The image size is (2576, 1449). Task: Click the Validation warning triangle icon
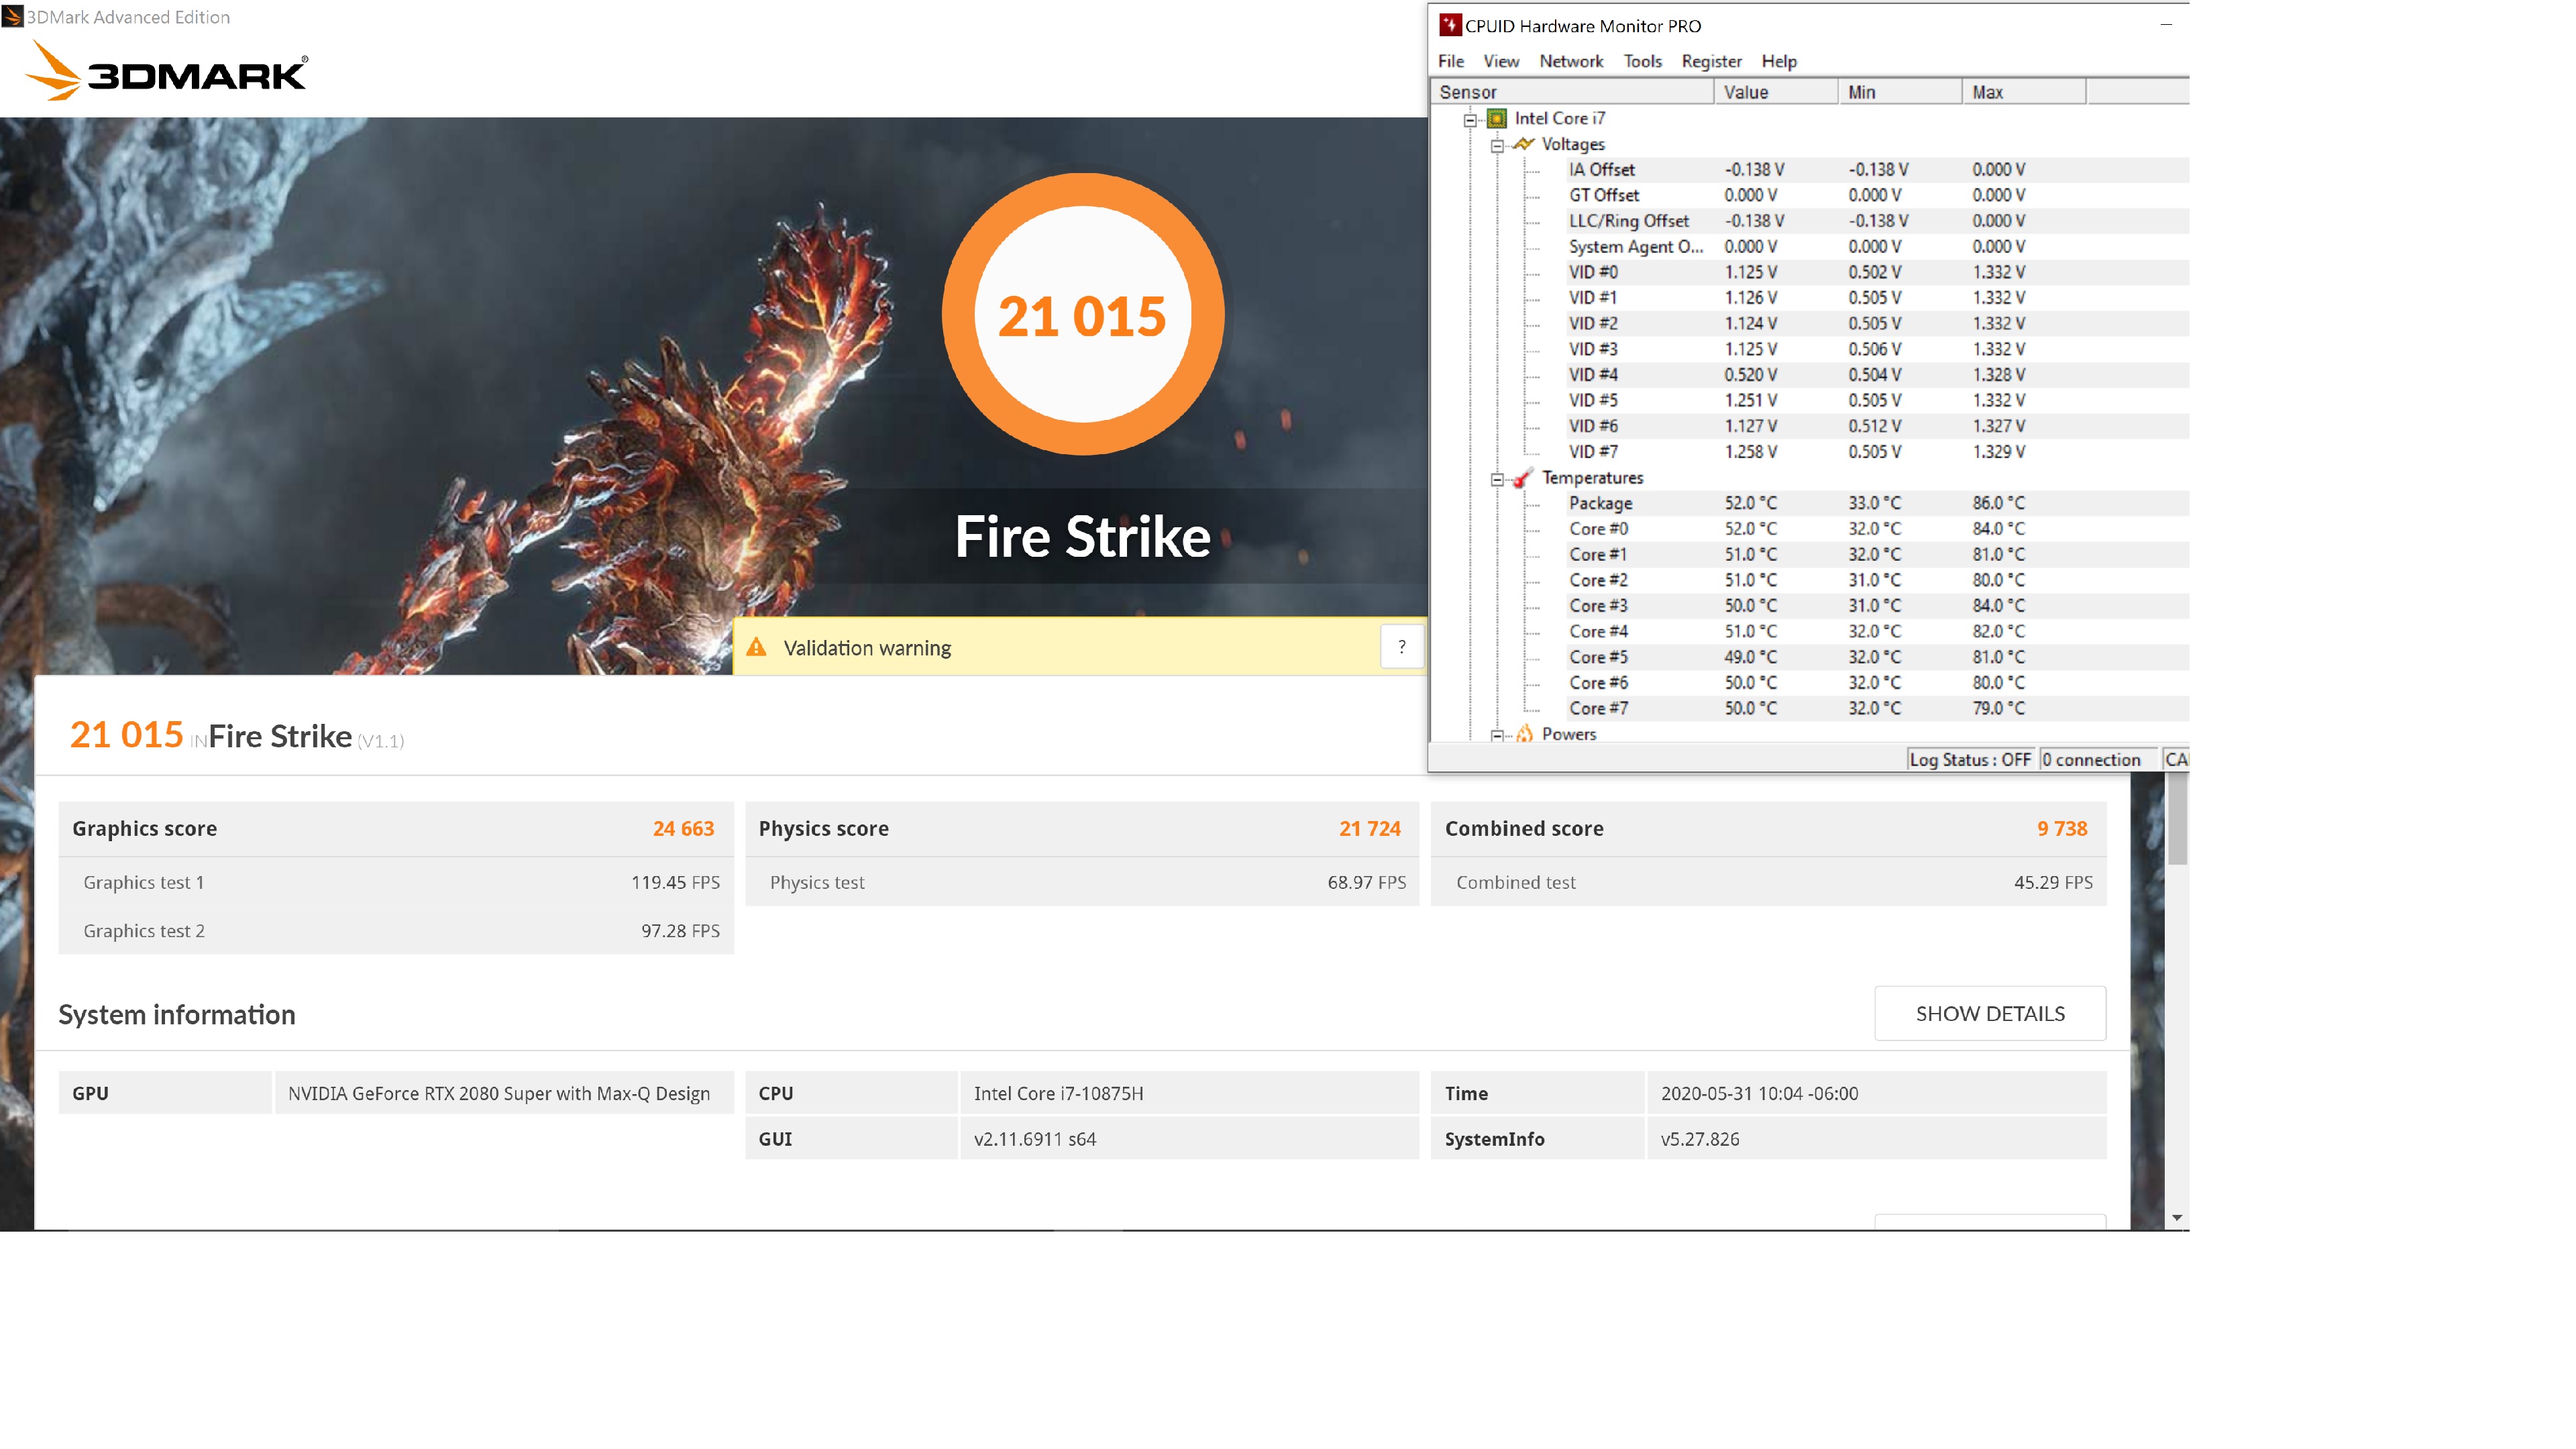click(756, 647)
